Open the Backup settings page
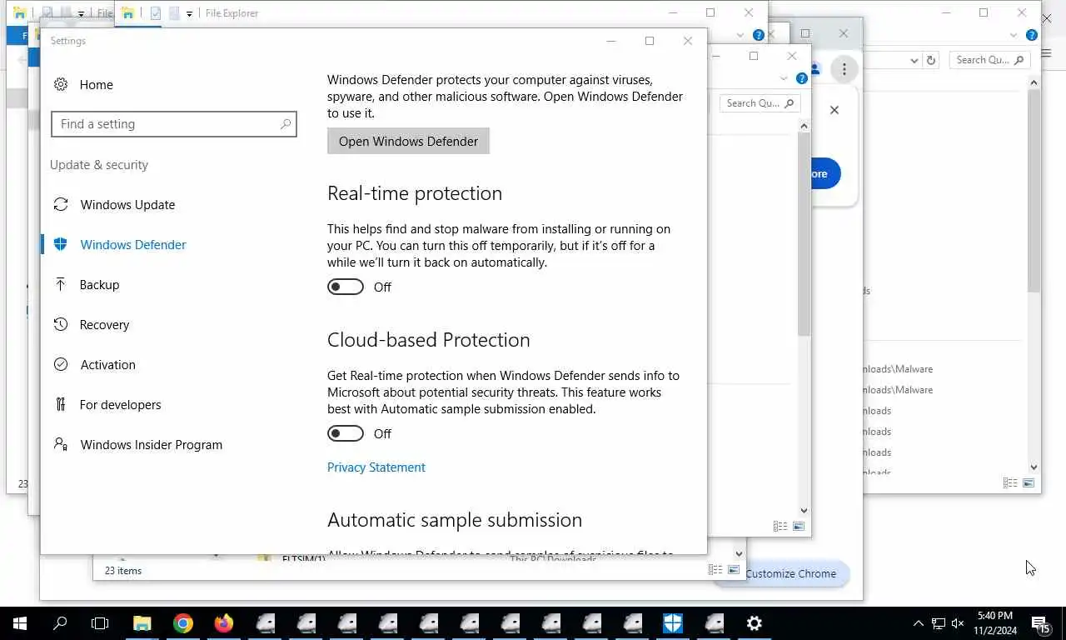This screenshot has width=1066, height=640. 99,285
